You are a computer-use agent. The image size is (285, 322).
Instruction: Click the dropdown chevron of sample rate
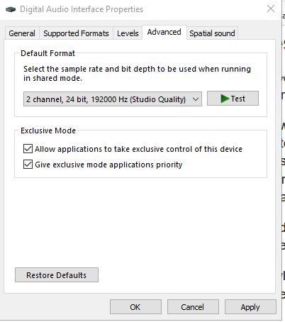pos(195,99)
